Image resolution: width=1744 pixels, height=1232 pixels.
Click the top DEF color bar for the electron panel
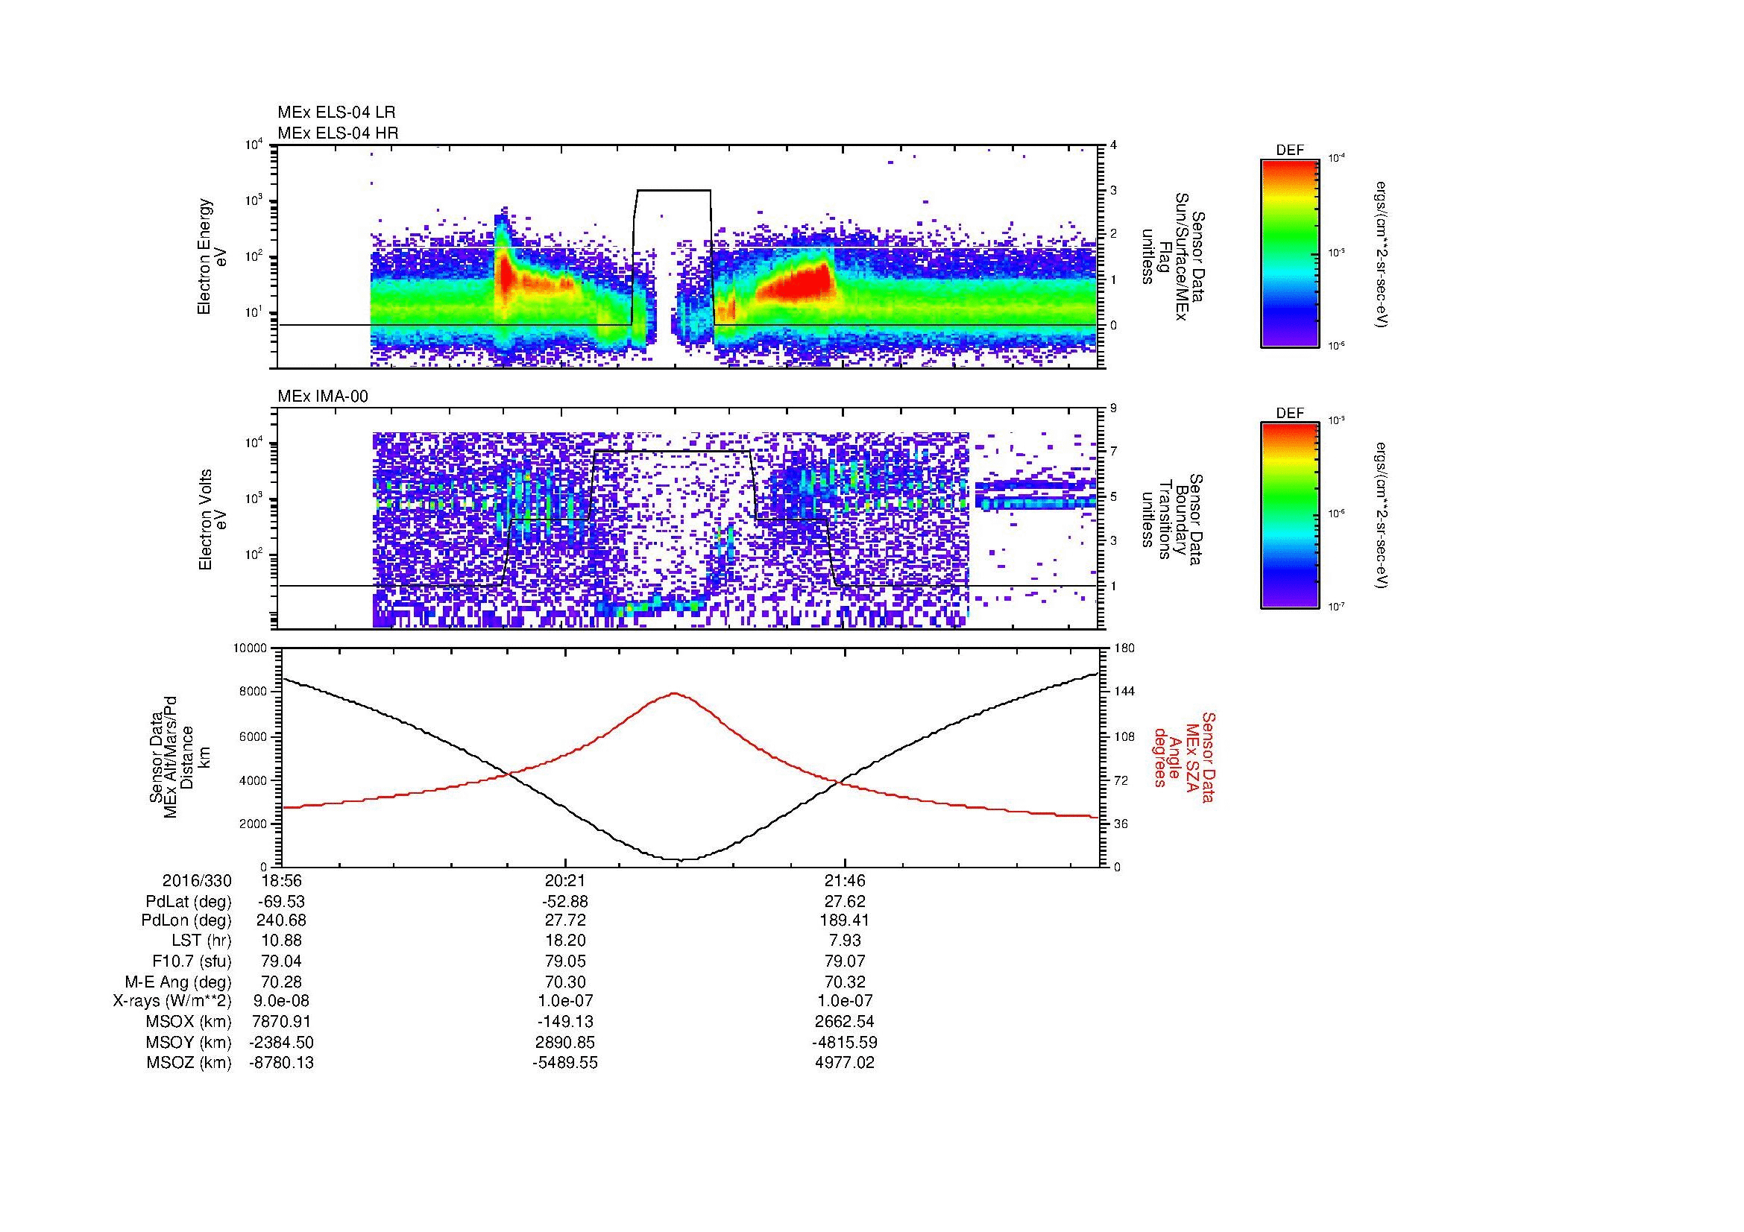[1290, 253]
